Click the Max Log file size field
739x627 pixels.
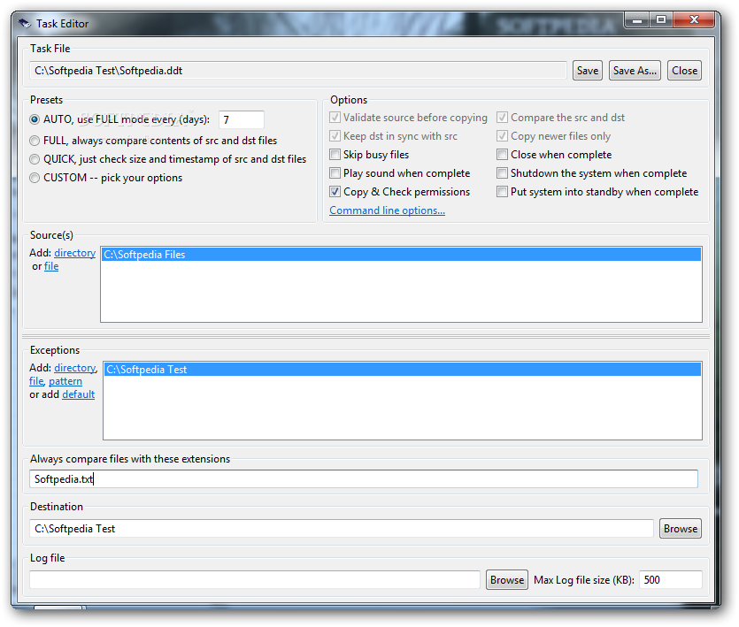(671, 580)
